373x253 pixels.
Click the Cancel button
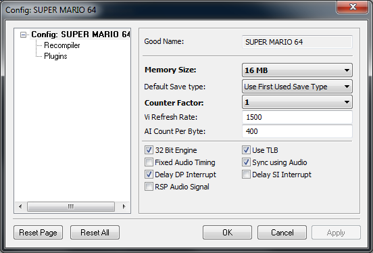(282, 232)
